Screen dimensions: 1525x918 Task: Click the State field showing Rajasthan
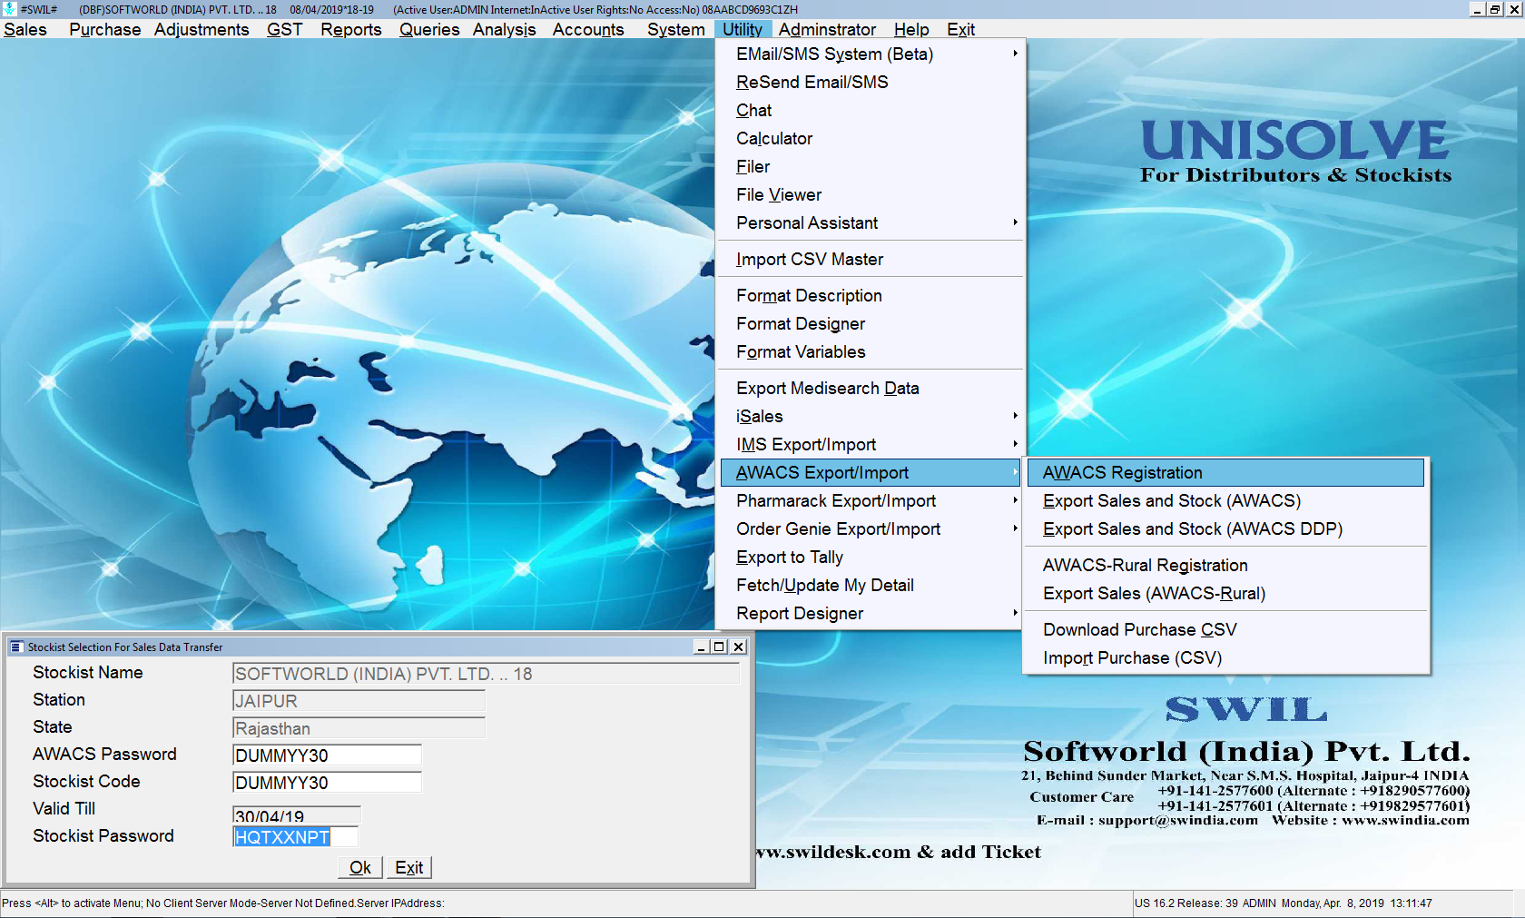pyautogui.click(x=359, y=728)
